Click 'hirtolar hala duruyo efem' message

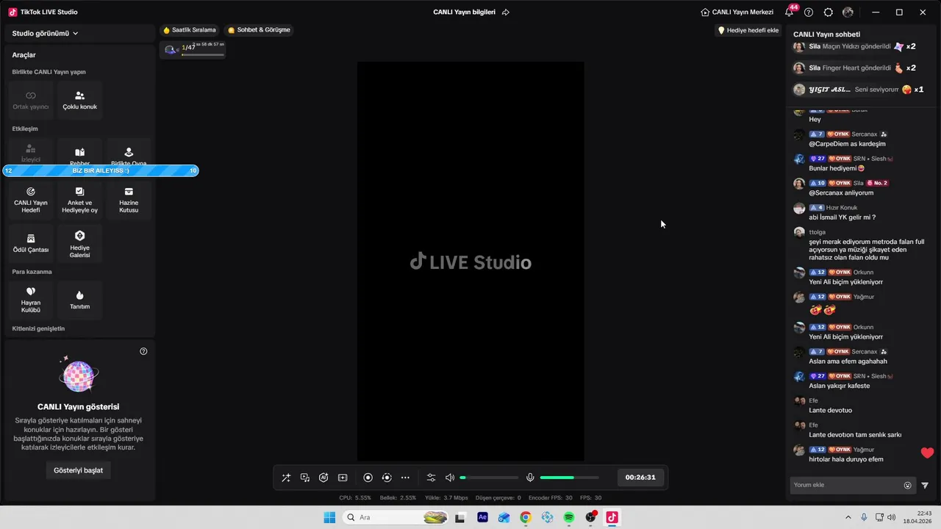click(846, 459)
